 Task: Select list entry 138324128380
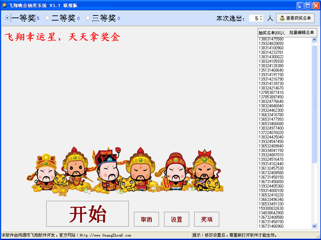click(x=271, y=66)
